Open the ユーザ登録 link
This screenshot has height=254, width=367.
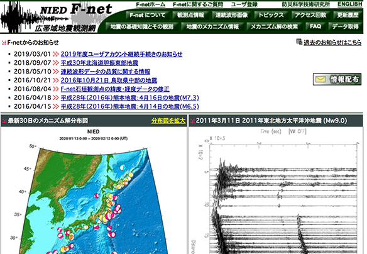point(244,4)
